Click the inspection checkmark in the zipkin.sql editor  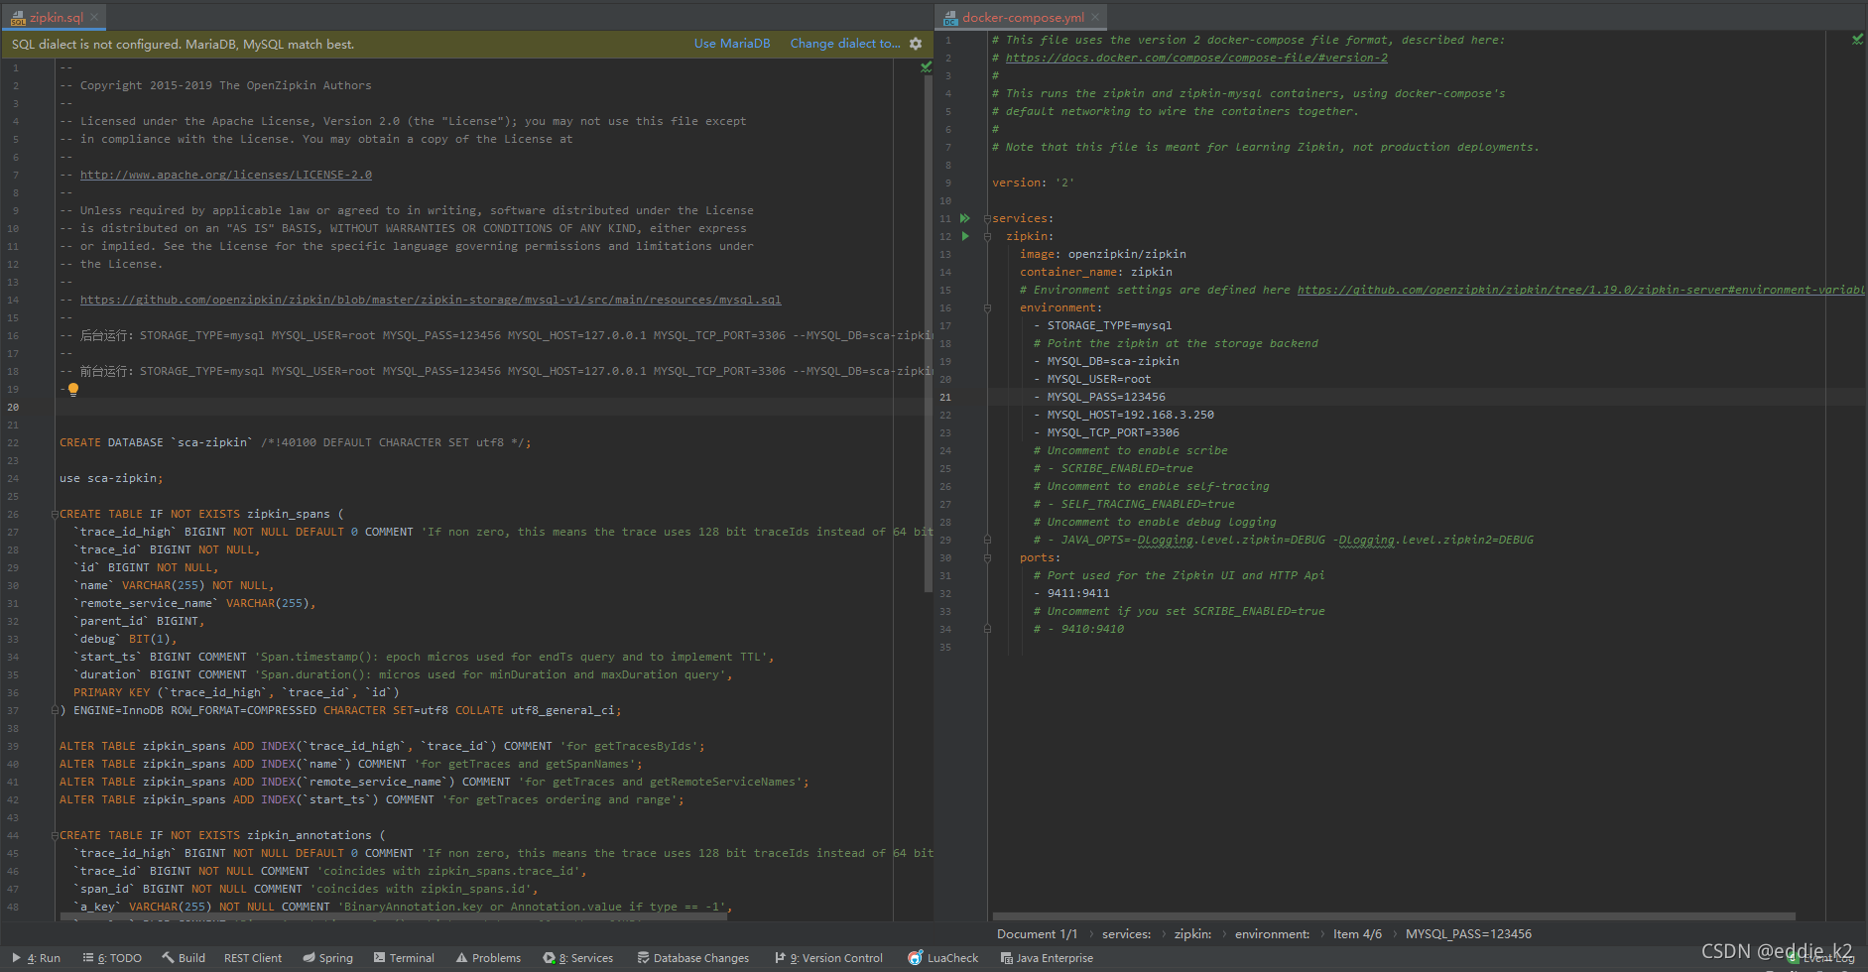click(x=926, y=67)
